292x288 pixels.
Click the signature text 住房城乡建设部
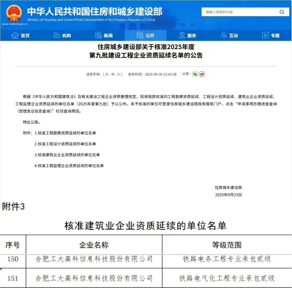(228, 187)
